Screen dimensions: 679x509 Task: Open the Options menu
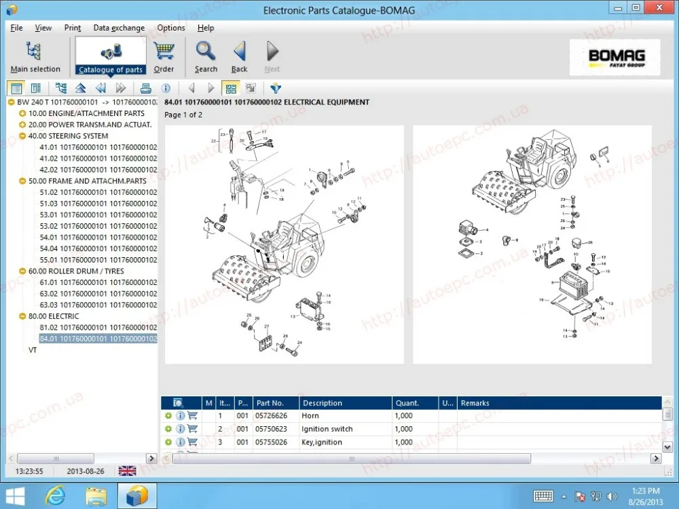pyautogui.click(x=171, y=28)
